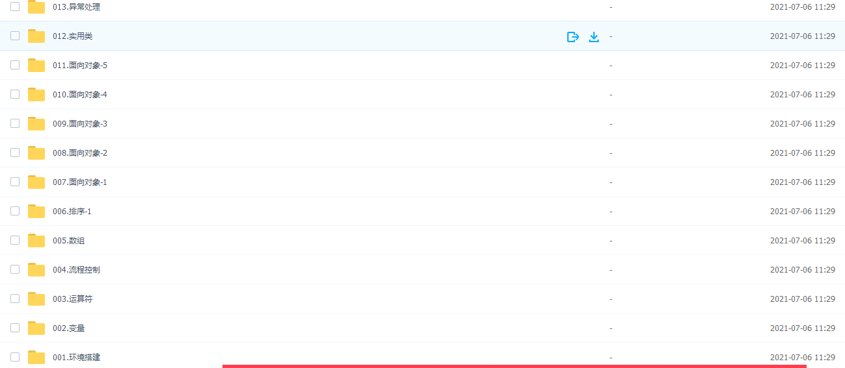
Task: Click folder icon of 010.面向对象-4
Action: pos(36,95)
